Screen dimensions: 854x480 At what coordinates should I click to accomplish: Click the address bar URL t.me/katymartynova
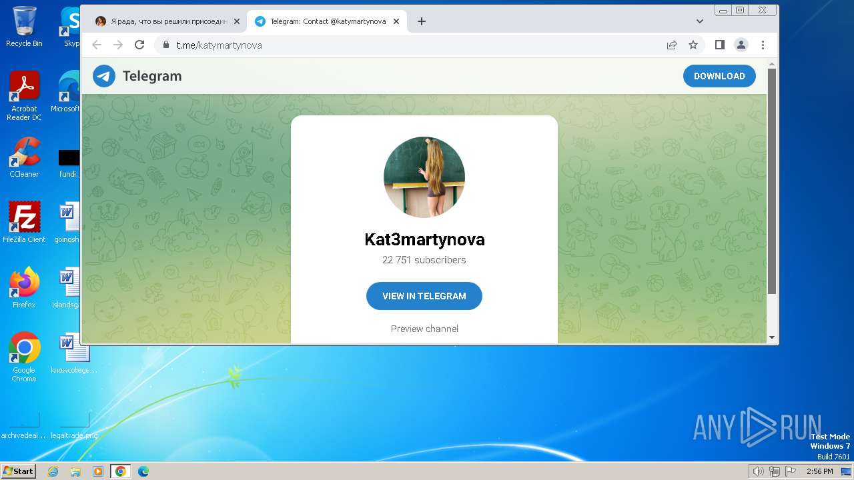click(219, 45)
